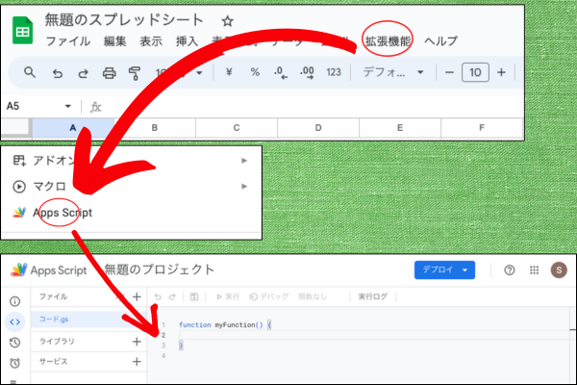Click the spreadsheet title 無題のスプレッドシート
This screenshot has height=385, width=577.
tap(124, 19)
